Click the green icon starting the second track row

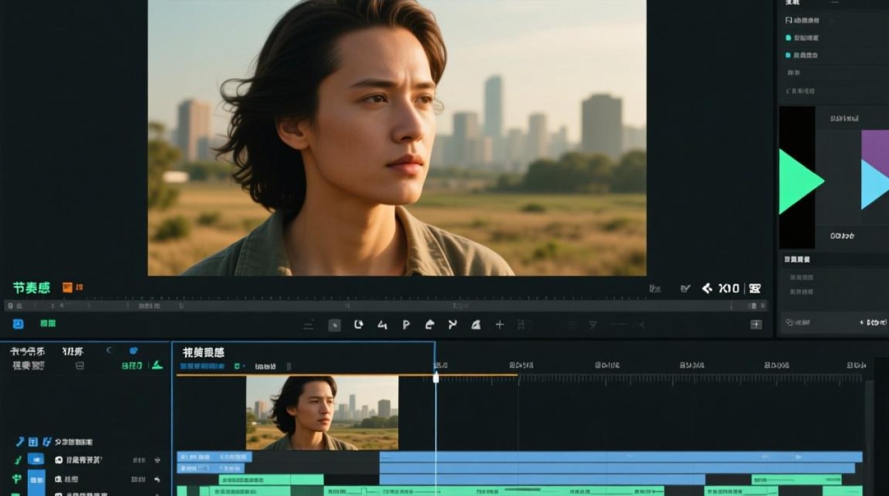17,479
